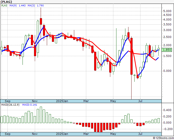174x140 pixels.
Task: Click the latest candlestick beside the 1.850 tag
Action: coord(159,49)
